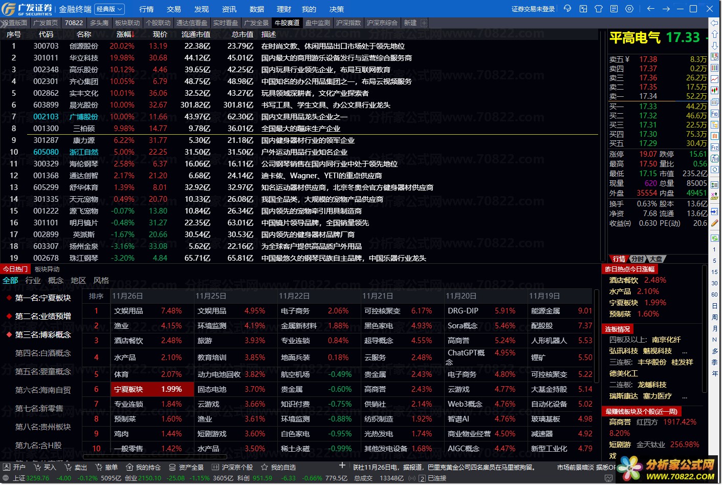This screenshot has width=723, height=485.
Task: Select the 全部 filter in hot sectors
Action: coord(10,280)
